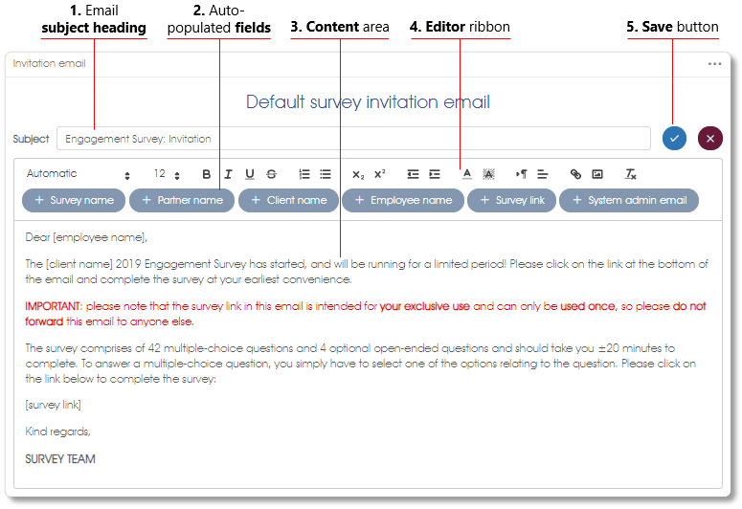The width and height of the screenshot is (742, 509).
Task: Save the email with the checkmark button
Action: tap(674, 139)
